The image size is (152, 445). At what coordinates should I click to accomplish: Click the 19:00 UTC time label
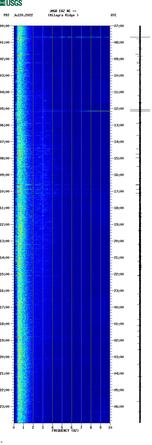click(119, 225)
